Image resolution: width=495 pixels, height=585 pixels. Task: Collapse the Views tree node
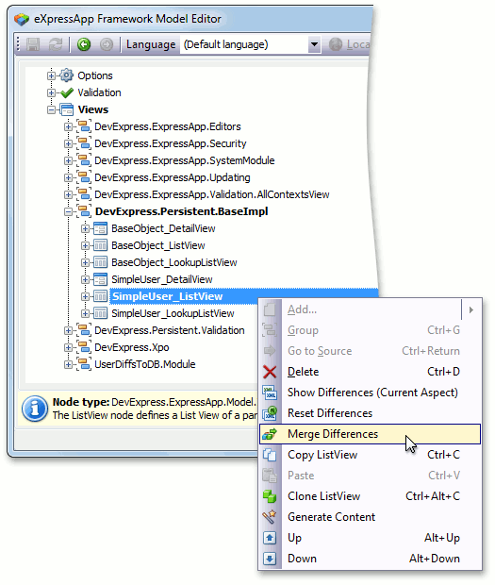click(x=52, y=109)
